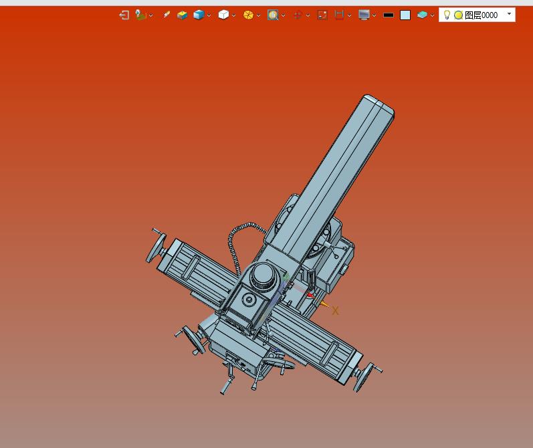
Task: Open the white cube view dropdown arrow
Action: pos(234,15)
